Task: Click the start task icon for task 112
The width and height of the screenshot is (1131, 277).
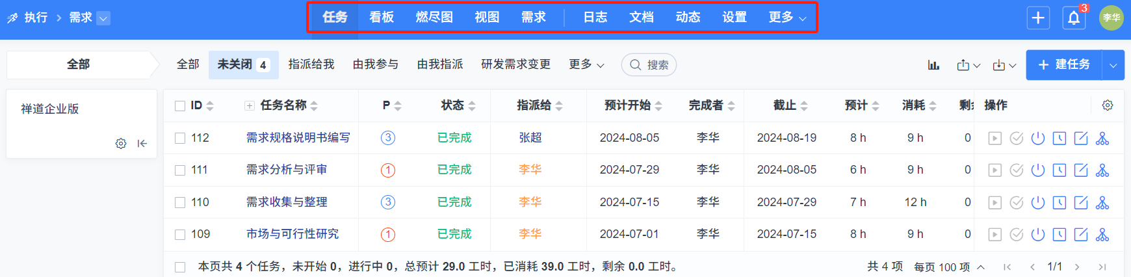Action: click(994, 138)
